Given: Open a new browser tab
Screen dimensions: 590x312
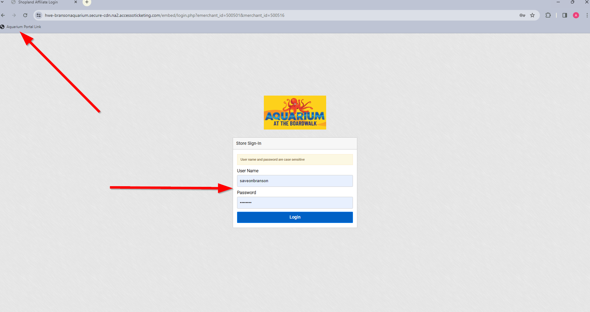Looking at the screenshot, I should click(87, 2).
